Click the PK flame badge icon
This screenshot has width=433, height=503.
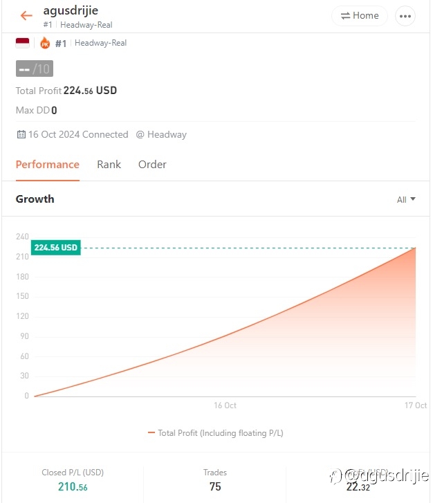tap(45, 43)
